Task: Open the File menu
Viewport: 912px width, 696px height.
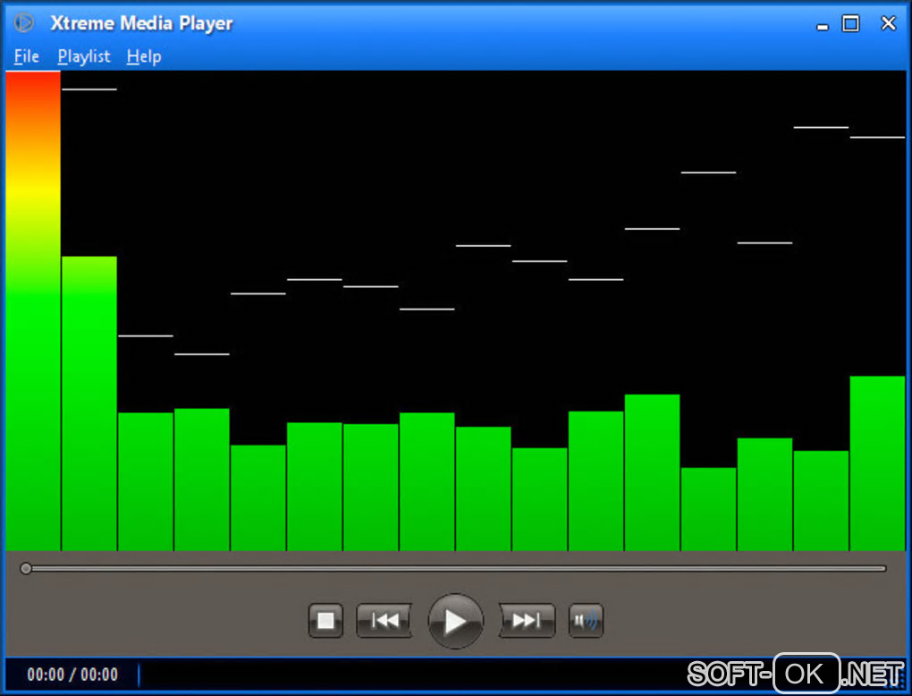Action: pyautogui.click(x=26, y=56)
